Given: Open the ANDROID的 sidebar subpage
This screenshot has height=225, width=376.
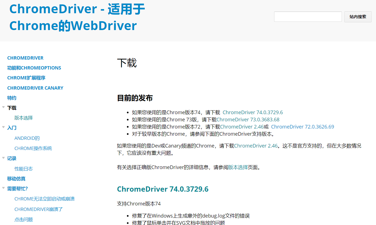Looking at the screenshot, I should pyautogui.click(x=27, y=138).
